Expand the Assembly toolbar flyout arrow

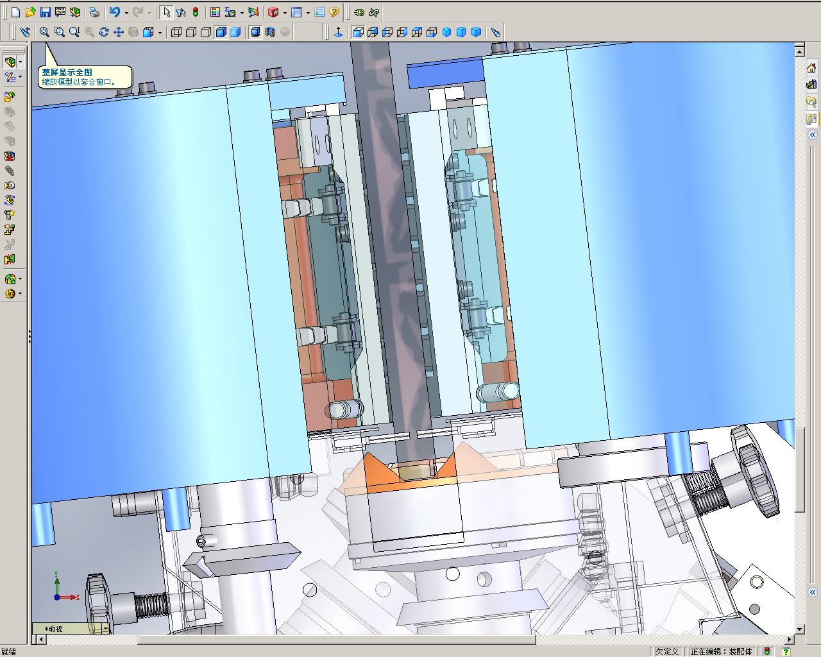click(x=21, y=62)
